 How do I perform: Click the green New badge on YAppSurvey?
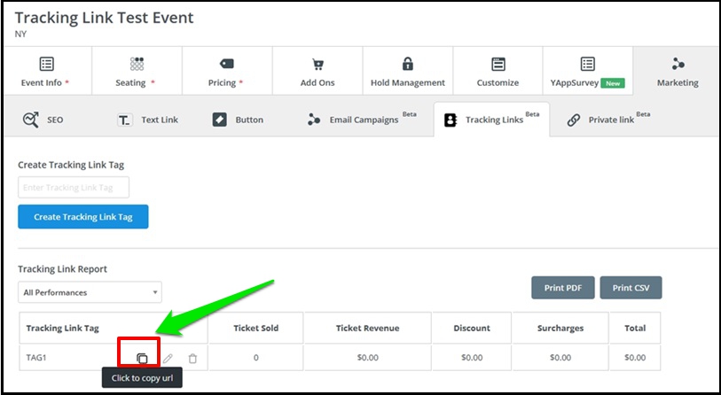[x=613, y=83]
